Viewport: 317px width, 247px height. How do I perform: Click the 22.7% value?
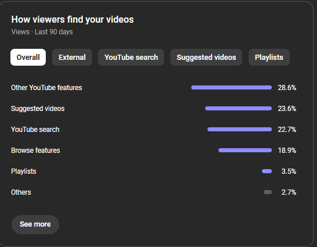tap(287, 130)
